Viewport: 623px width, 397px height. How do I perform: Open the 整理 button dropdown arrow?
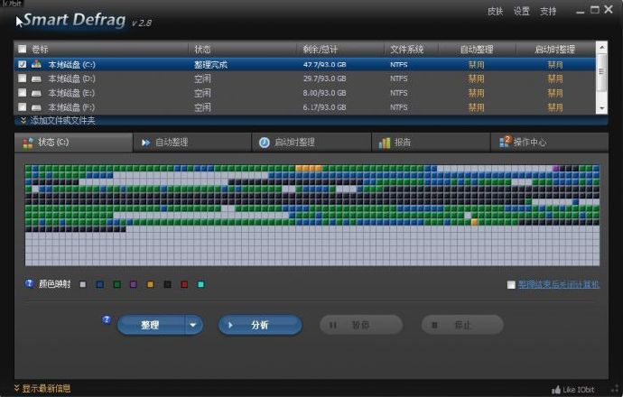pyautogui.click(x=193, y=325)
